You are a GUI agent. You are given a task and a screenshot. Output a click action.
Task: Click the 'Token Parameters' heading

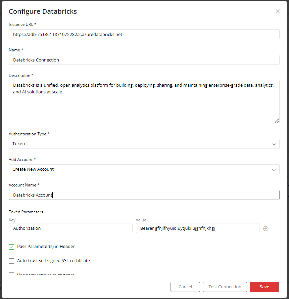coord(26,212)
